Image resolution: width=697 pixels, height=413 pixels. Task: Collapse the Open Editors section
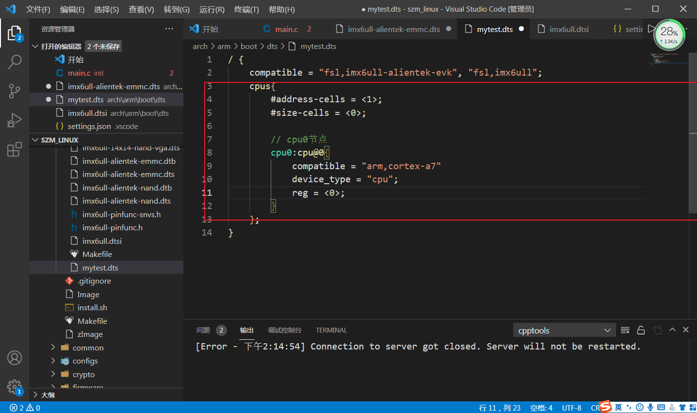[x=35, y=47]
